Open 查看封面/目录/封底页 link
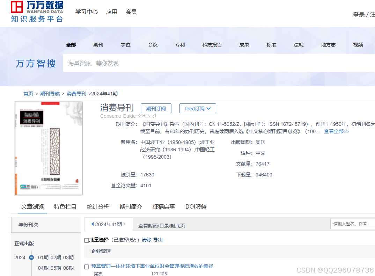375x276 pixels. (x=161, y=226)
